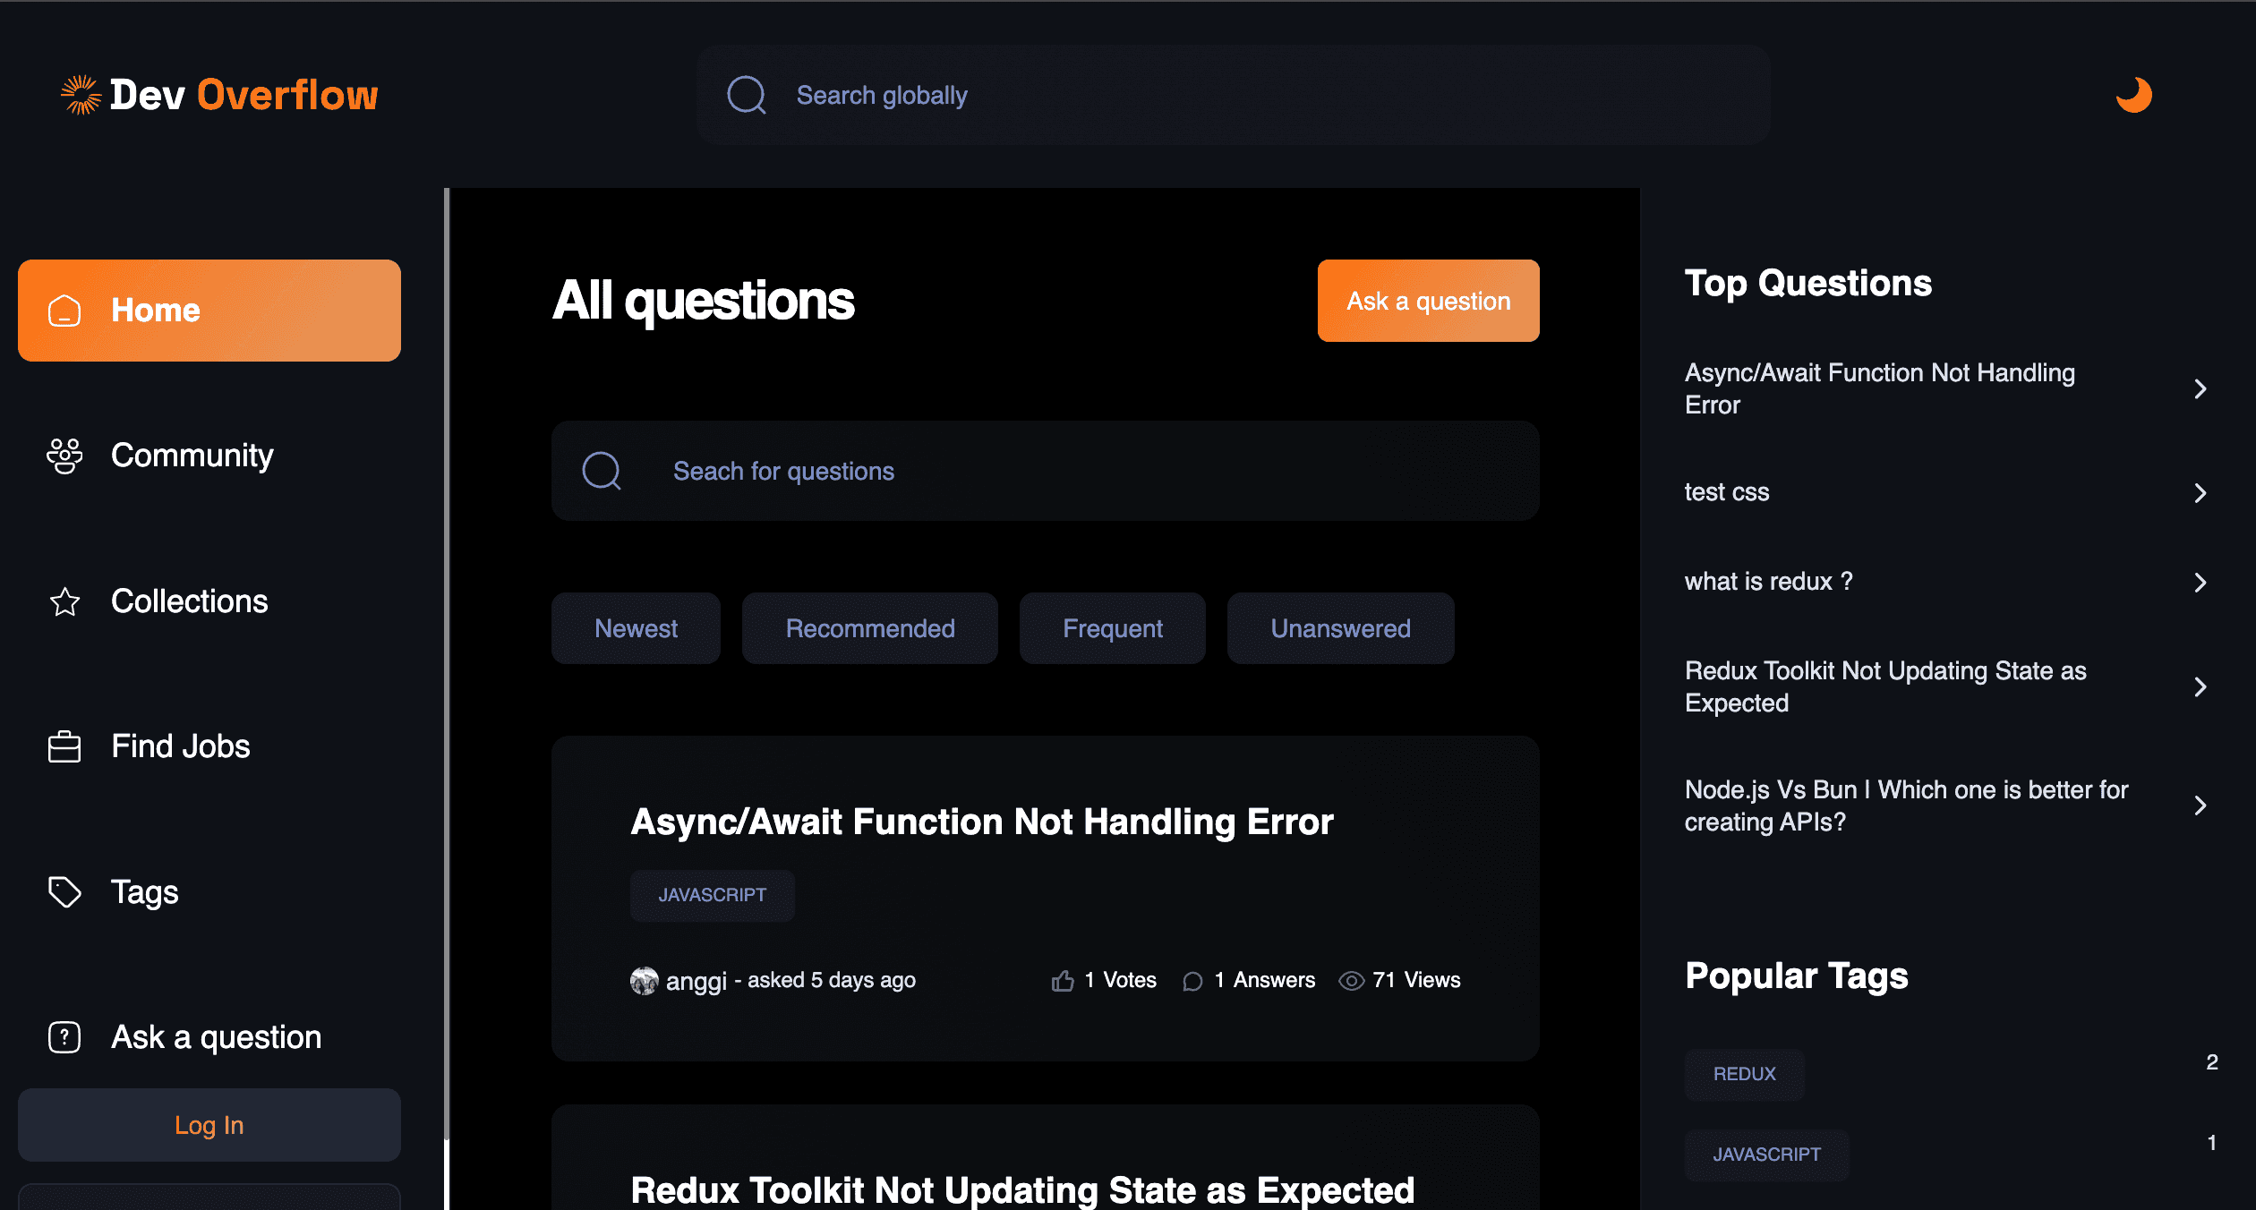Open Community via its people icon
The width and height of the screenshot is (2256, 1210).
[x=64, y=456]
